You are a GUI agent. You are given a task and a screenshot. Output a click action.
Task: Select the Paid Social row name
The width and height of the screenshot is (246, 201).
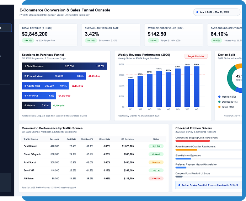30,162
